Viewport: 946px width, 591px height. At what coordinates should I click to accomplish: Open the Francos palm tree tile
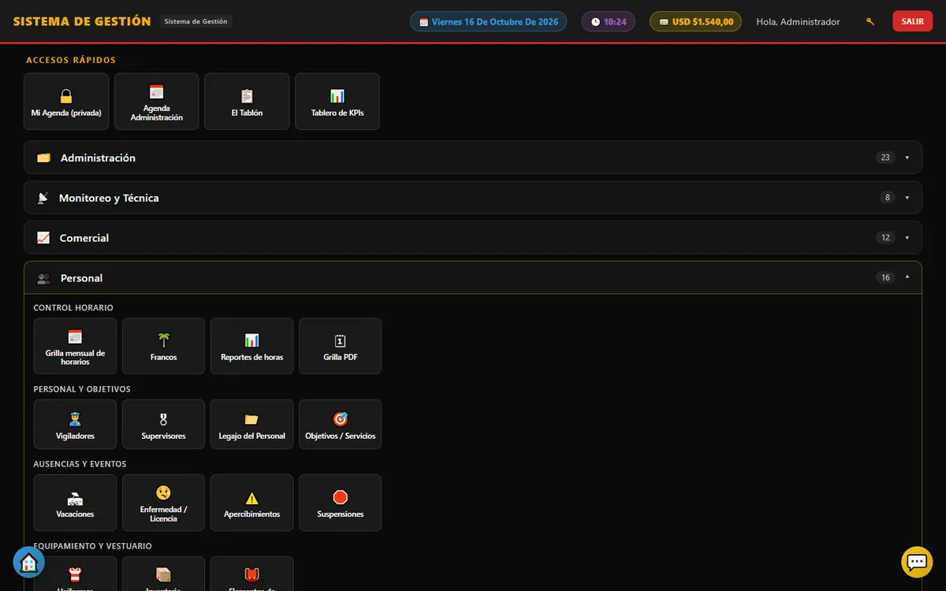pos(164,346)
